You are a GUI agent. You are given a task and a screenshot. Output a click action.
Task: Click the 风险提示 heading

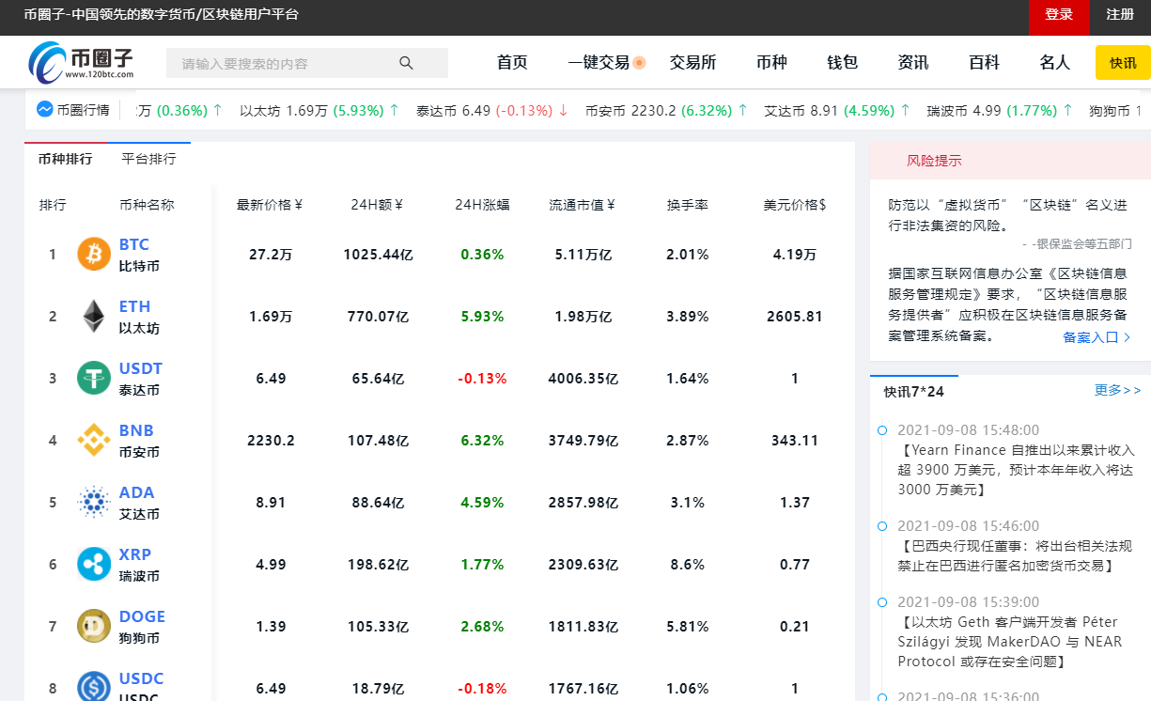pos(934,161)
